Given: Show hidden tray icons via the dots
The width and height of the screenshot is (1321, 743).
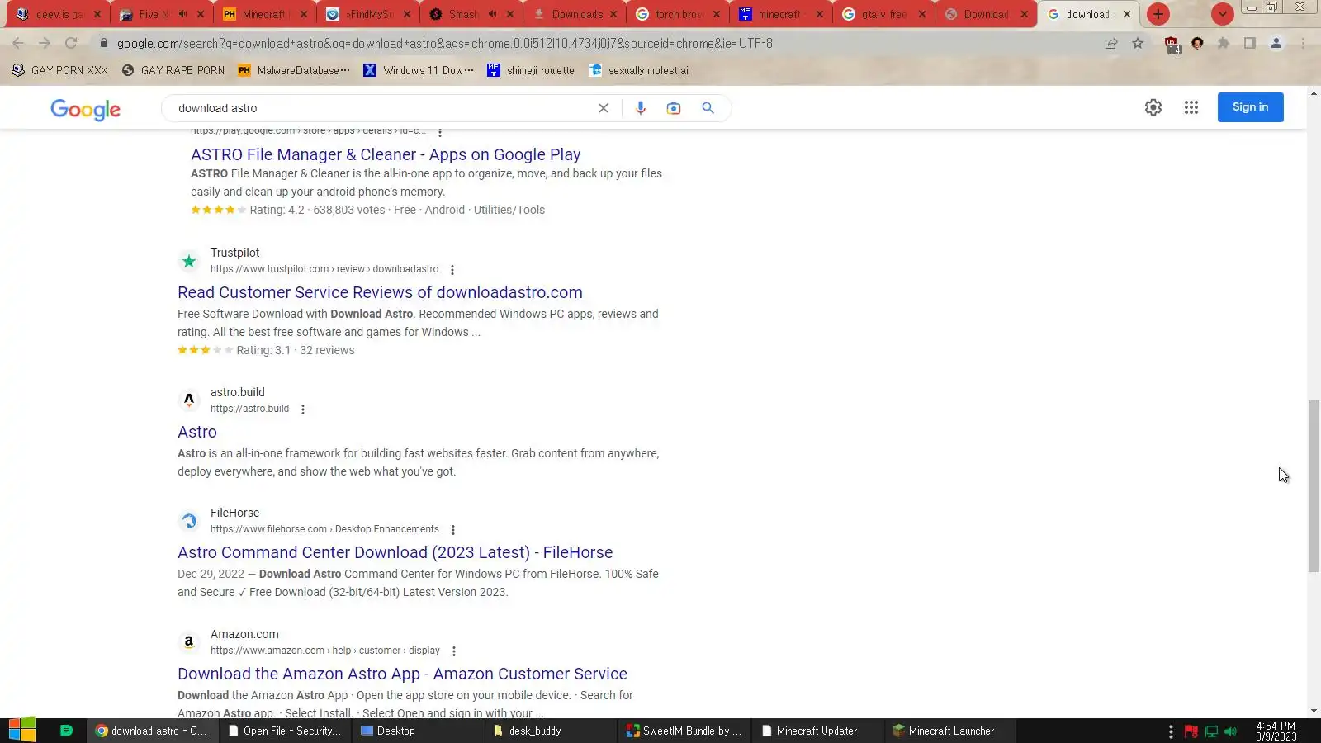Looking at the screenshot, I should (1171, 731).
